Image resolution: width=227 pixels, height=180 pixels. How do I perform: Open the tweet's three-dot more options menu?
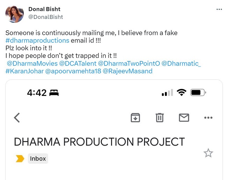tap(219, 9)
